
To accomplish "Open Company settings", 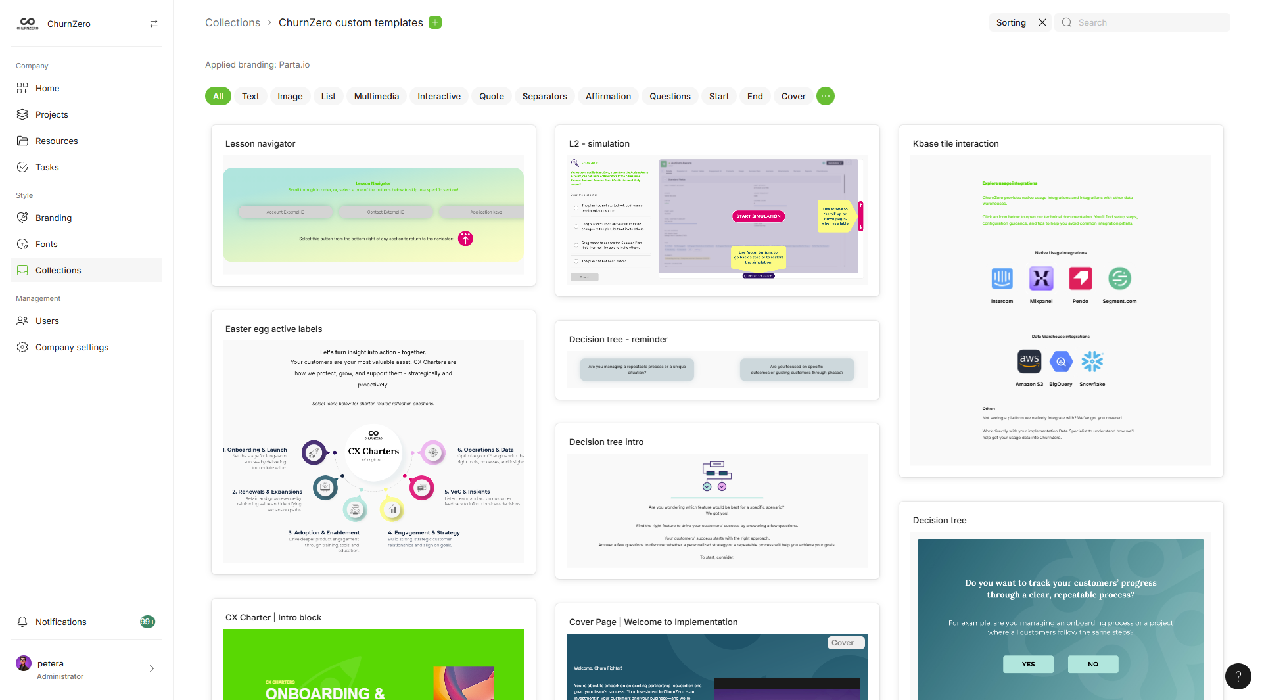I will [86, 347].
